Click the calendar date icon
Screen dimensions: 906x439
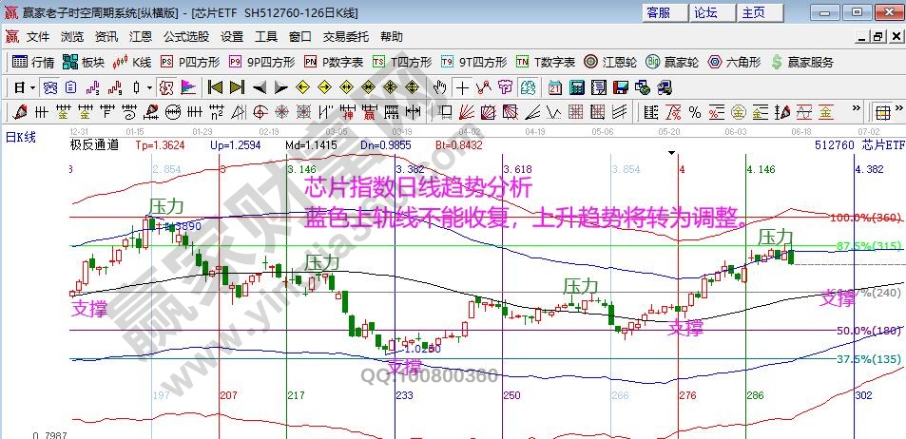click(555, 87)
